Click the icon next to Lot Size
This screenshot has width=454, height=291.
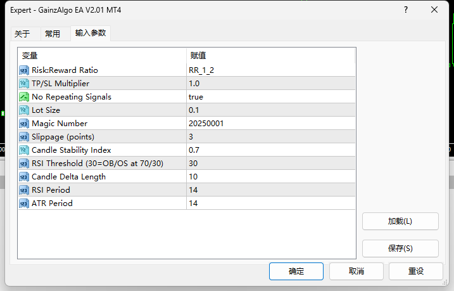24,110
